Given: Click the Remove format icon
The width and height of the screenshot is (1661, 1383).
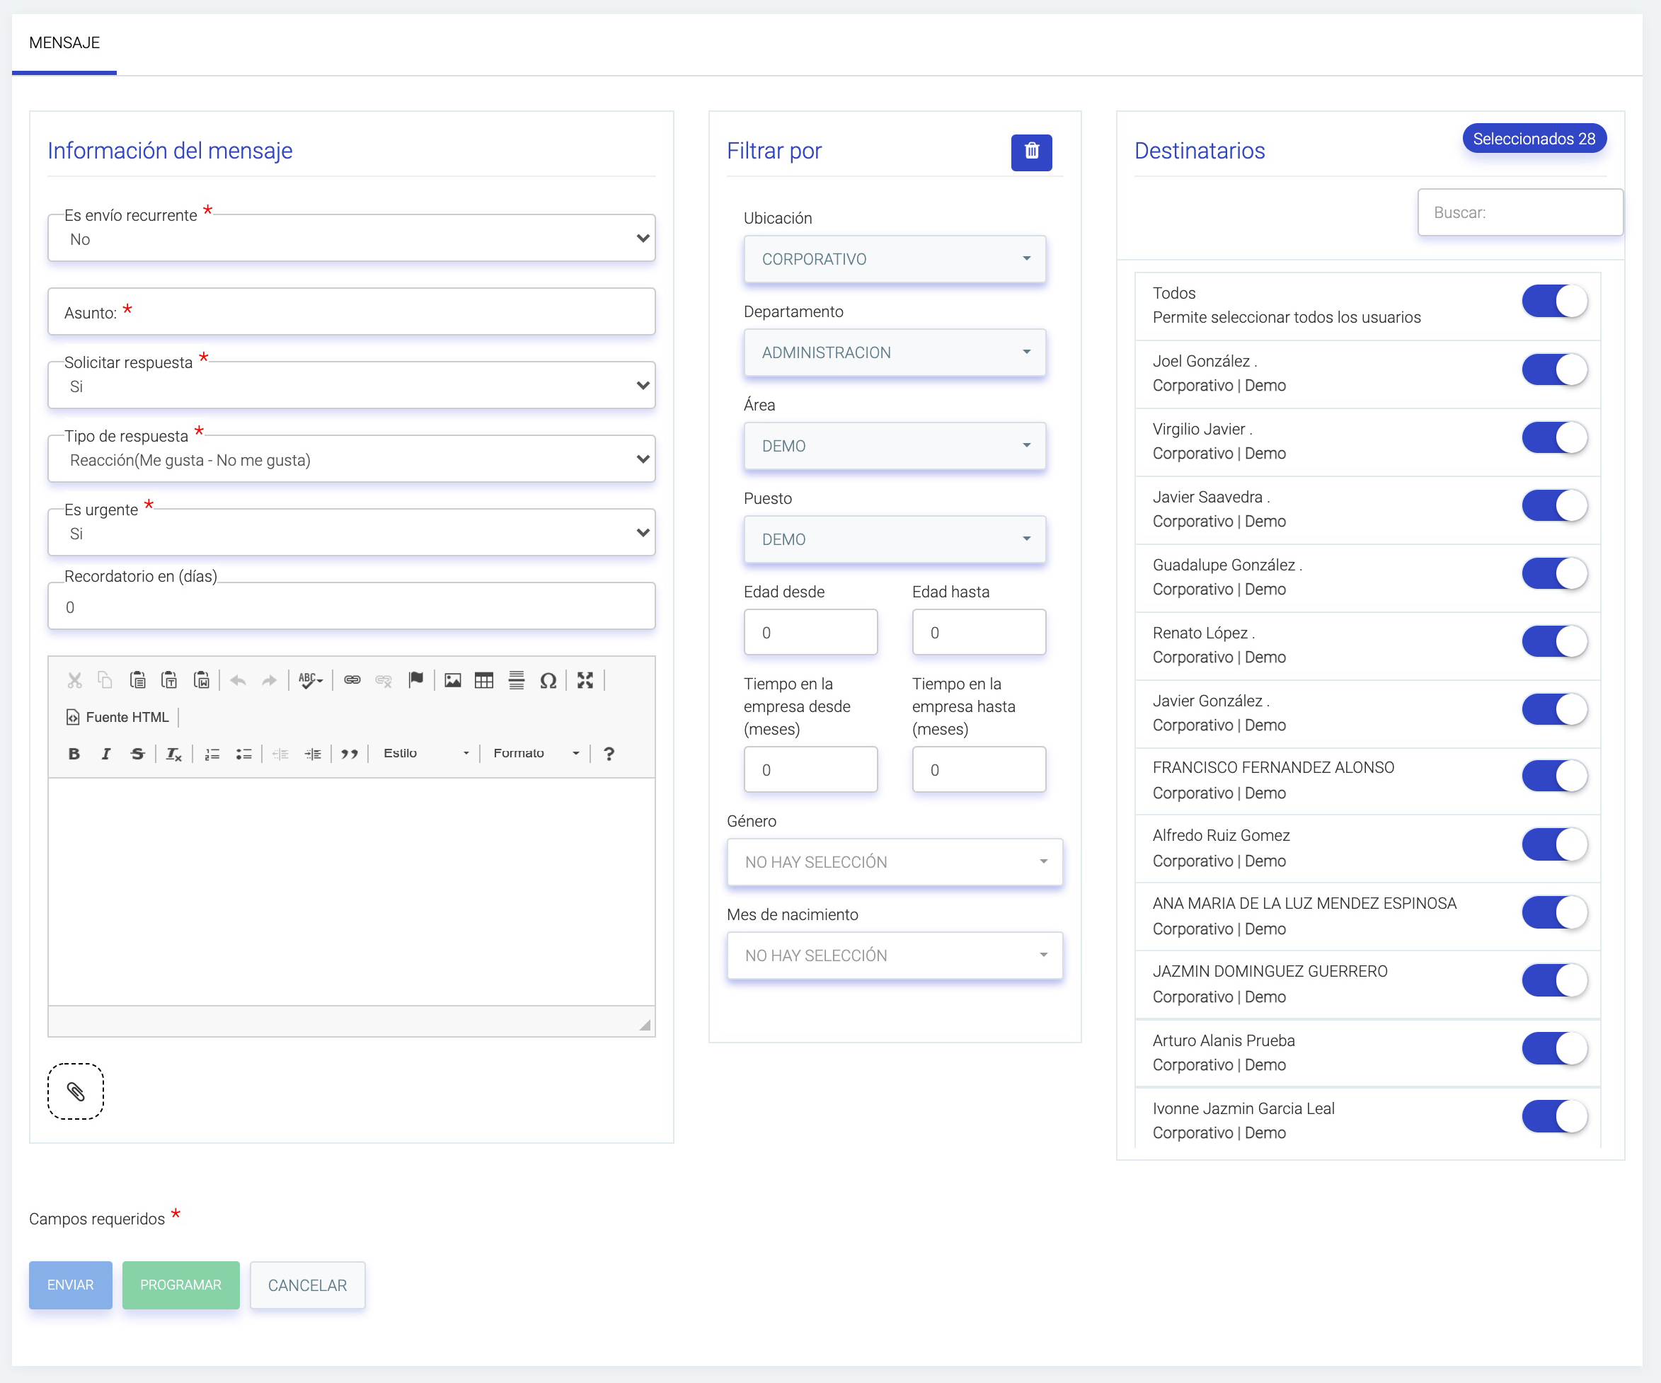Looking at the screenshot, I should 174,754.
